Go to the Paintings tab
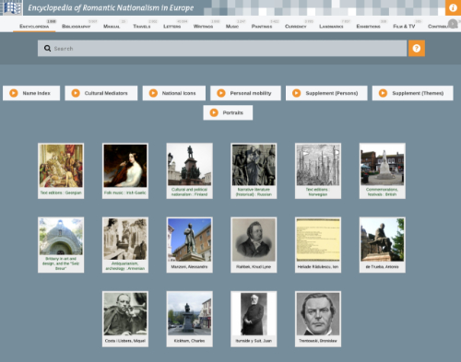This screenshot has width=461, height=362. pos(262,27)
